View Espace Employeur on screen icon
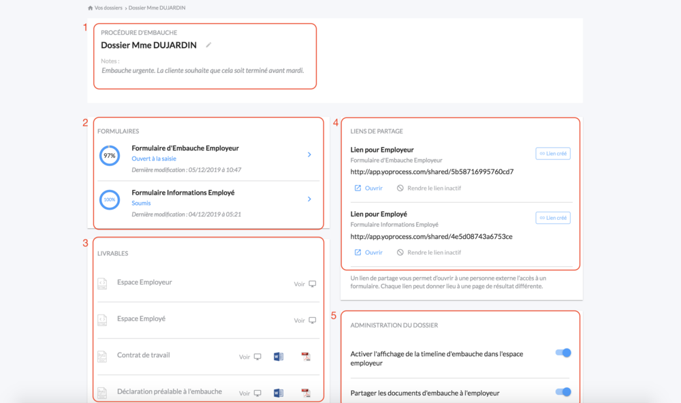Viewport: 681px width, 403px height. tap(313, 284)
